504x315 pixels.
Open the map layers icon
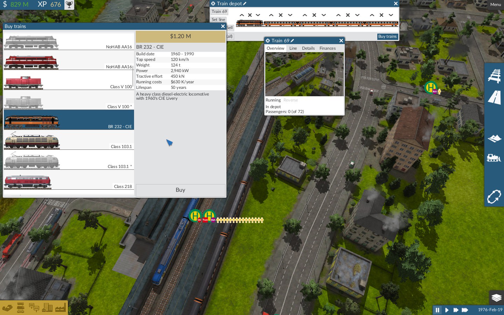point(496,298)
